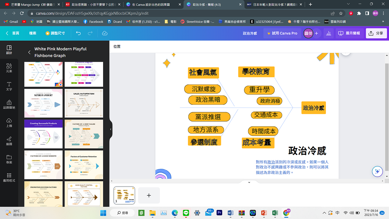
Task: Open the 應用程式 (Apps) sidebar panel
Action: click(9, 178)
